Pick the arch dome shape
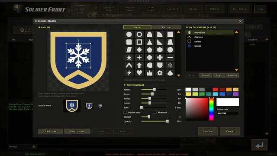 (149, 34)
